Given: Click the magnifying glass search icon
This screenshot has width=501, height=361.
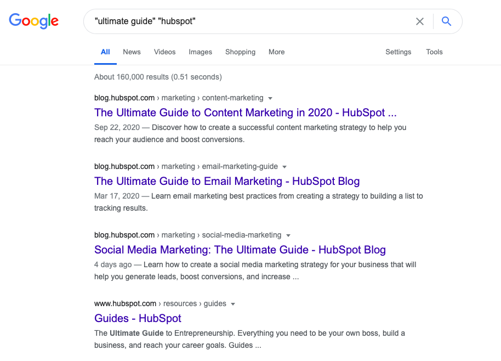Looking at the screenshot, I should [447, 21].
